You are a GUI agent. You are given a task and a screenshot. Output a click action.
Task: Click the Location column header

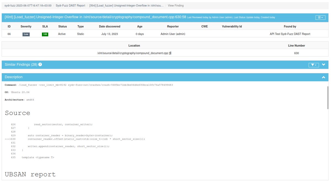(134, 45)
